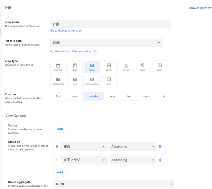Click Add under Sort by

click(x=60, y=129)
